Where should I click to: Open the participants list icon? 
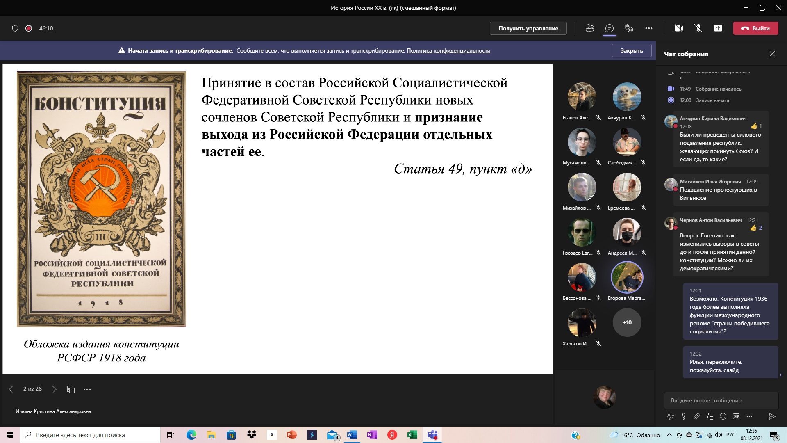click(590, 28)
